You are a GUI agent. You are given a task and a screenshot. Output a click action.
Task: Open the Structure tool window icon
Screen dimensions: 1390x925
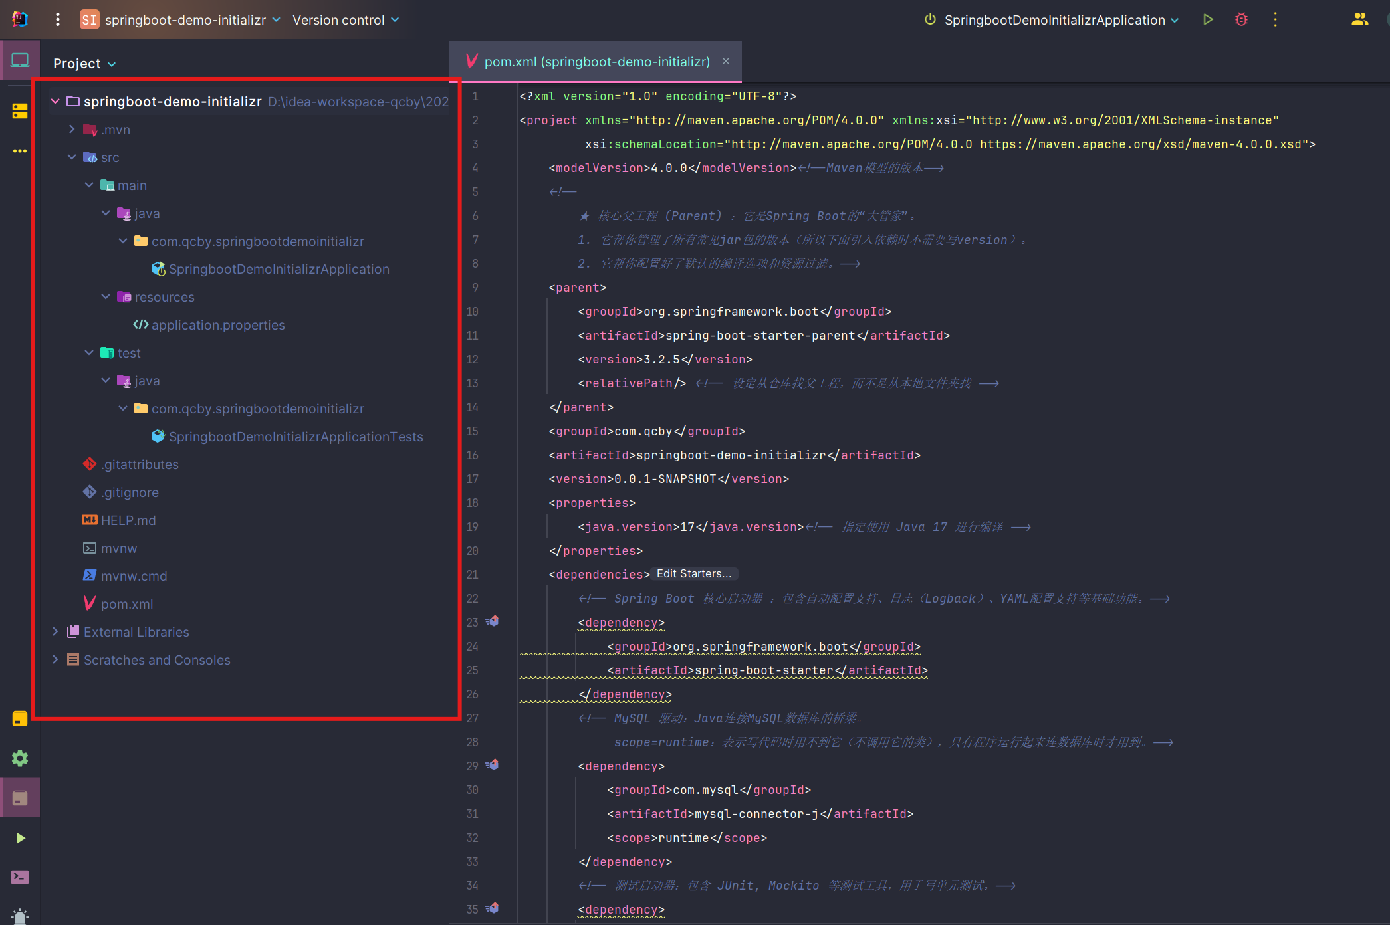pos(20,111)
